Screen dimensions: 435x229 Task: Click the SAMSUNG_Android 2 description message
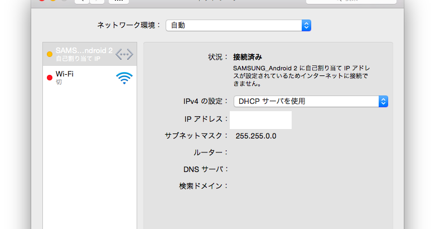pyautogui.click(x=302, y=76)
